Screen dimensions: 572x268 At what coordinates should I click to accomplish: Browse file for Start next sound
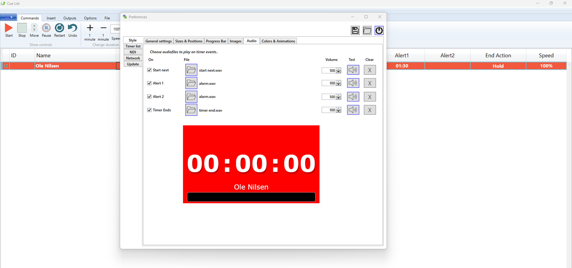pyautogui.click(x=191, y=70)
